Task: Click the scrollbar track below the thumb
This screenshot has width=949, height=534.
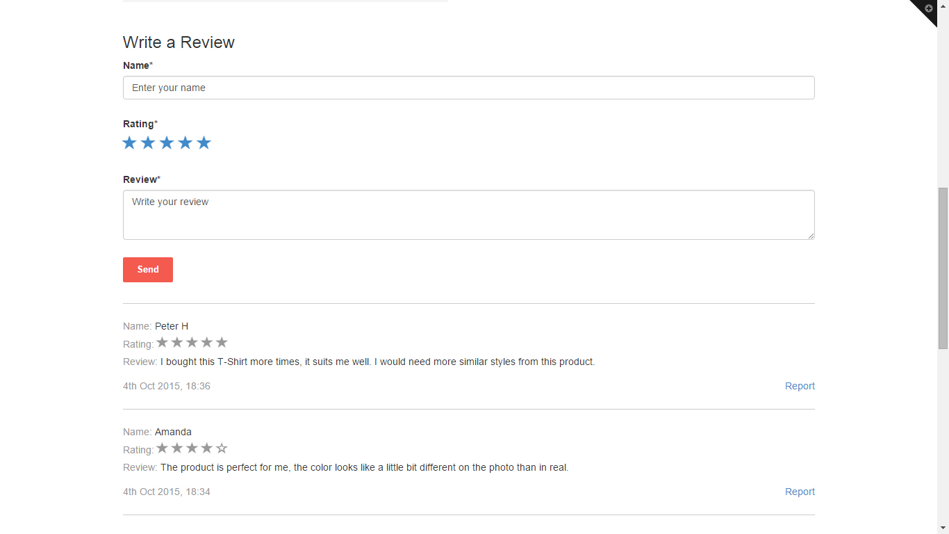Action: tap(943, 431)
